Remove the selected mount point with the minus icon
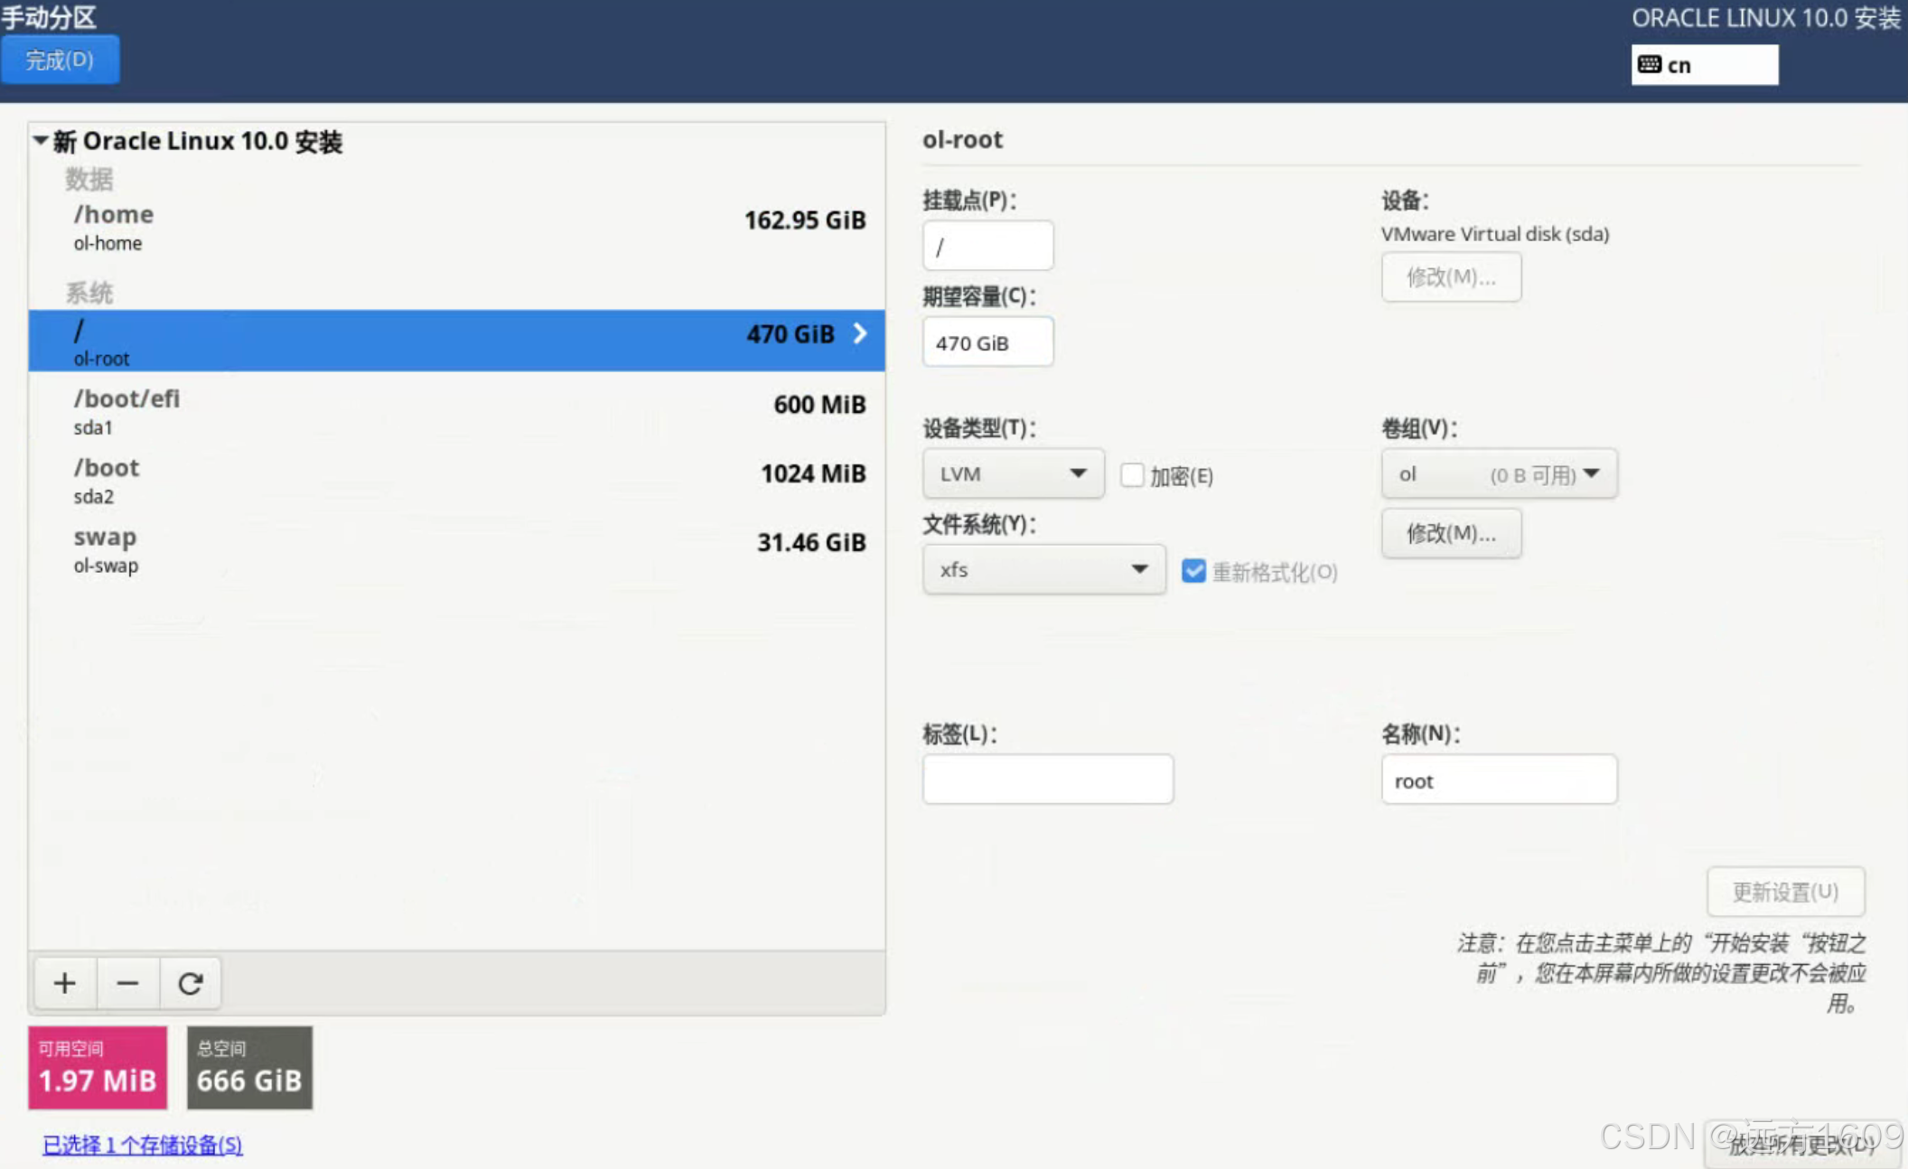The width and height of the screenshot is (1908, 1169). [x=128, y=983]
